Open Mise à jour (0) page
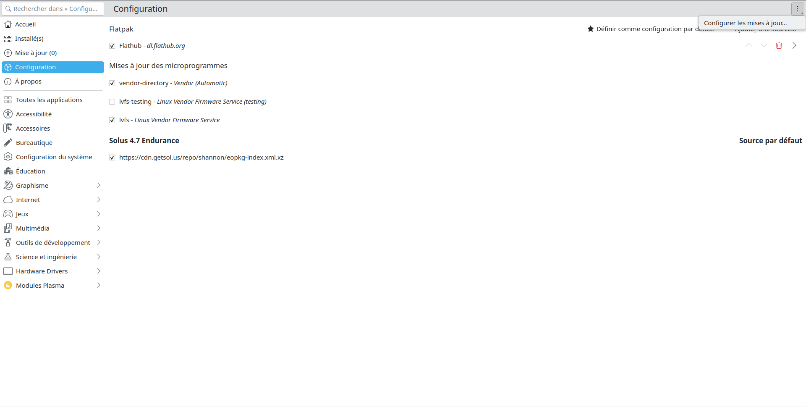Image resolution: width=806 pixels, height=407 pixels. (36, 53)
